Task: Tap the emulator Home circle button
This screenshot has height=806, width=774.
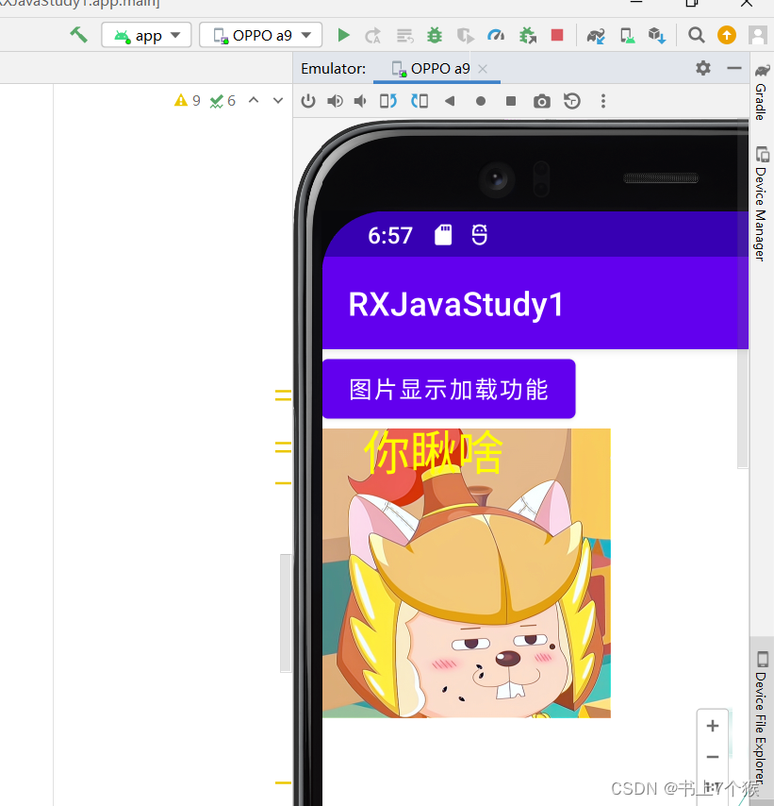Action: [x=480, y=101]
